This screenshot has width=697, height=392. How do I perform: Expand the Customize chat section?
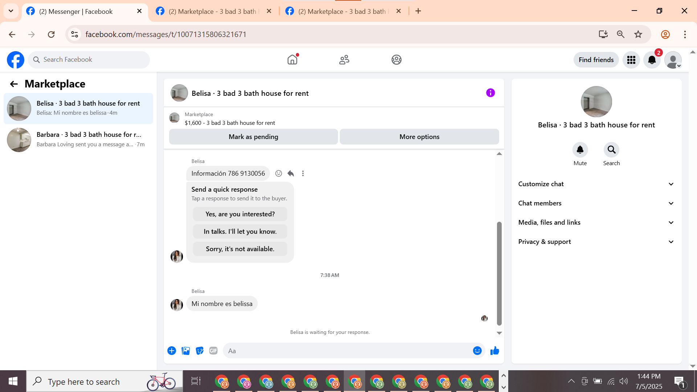(596, 184)
